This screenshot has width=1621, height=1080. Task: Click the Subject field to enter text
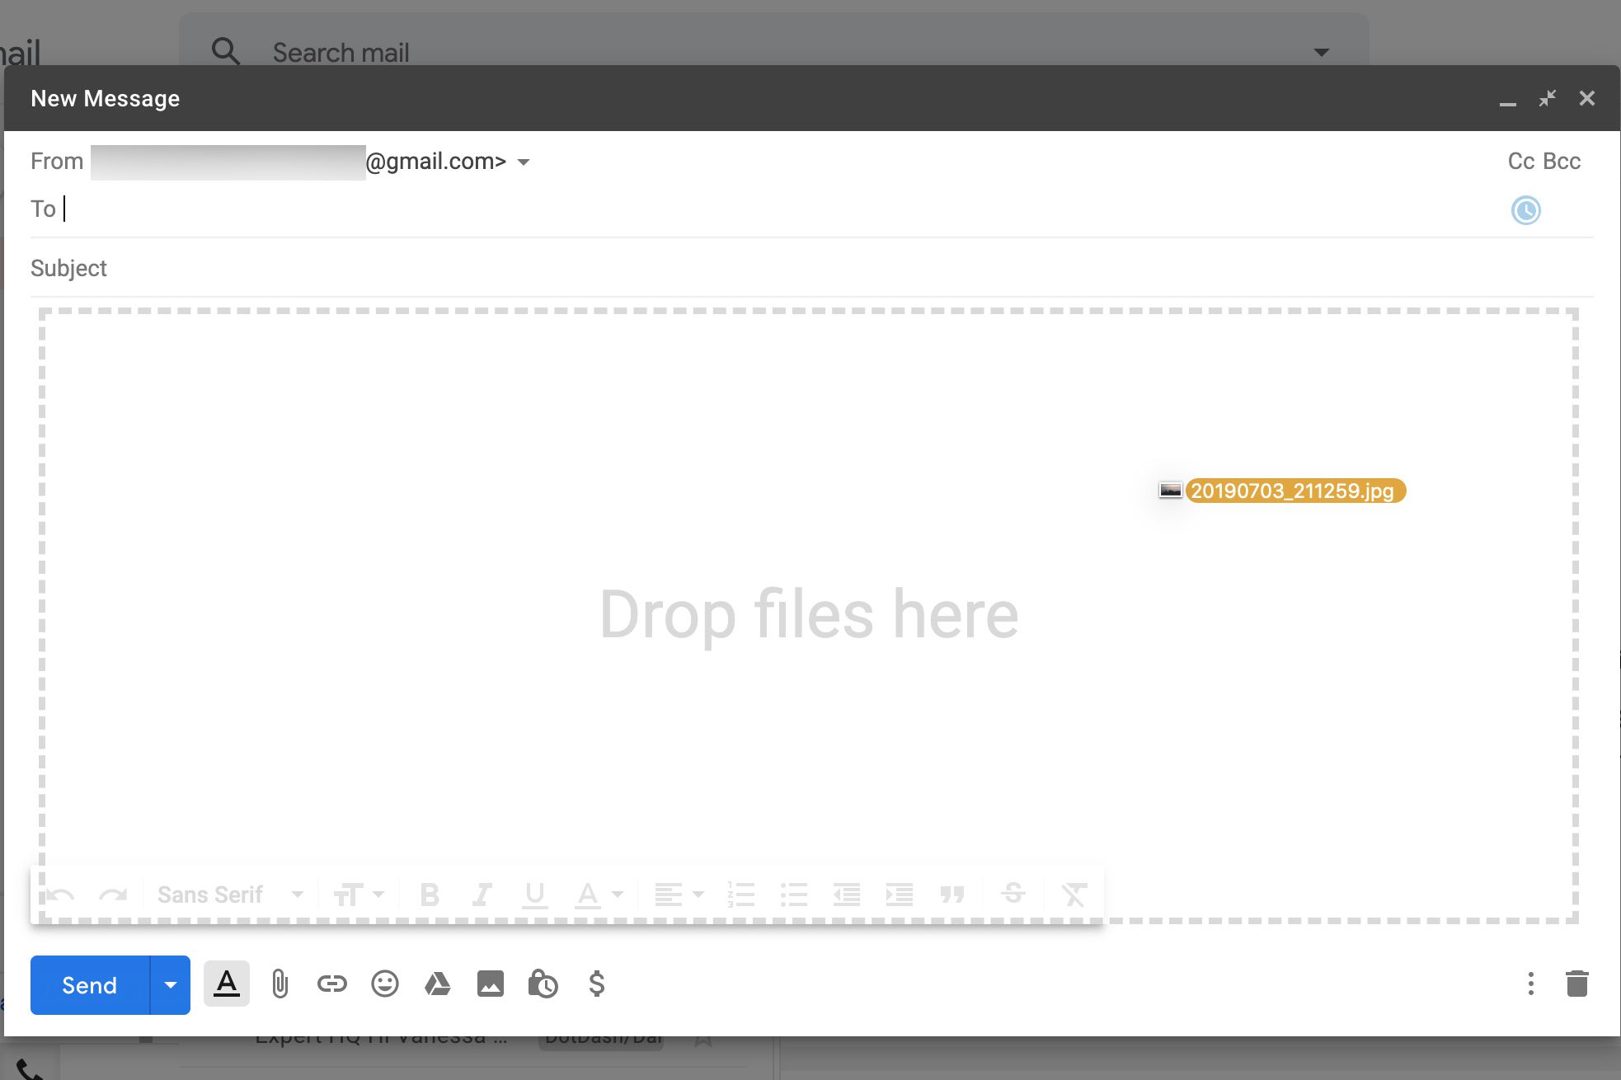tap(809, 268)
